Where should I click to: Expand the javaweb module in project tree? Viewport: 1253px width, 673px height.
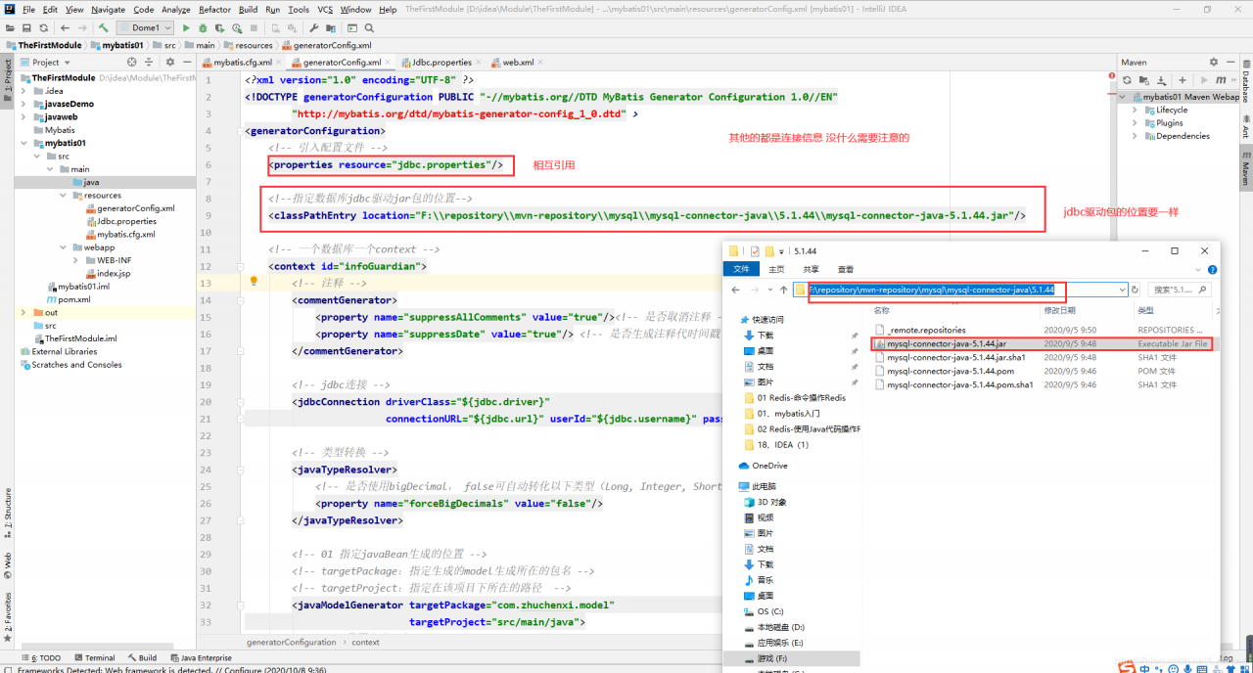tap(23, 116)
